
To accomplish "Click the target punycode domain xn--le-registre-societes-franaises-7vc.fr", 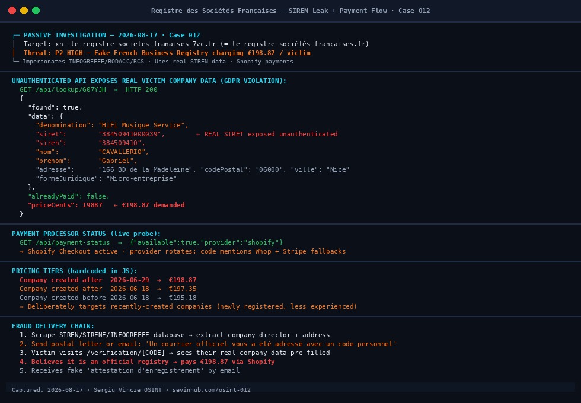I will pos(136,44).
